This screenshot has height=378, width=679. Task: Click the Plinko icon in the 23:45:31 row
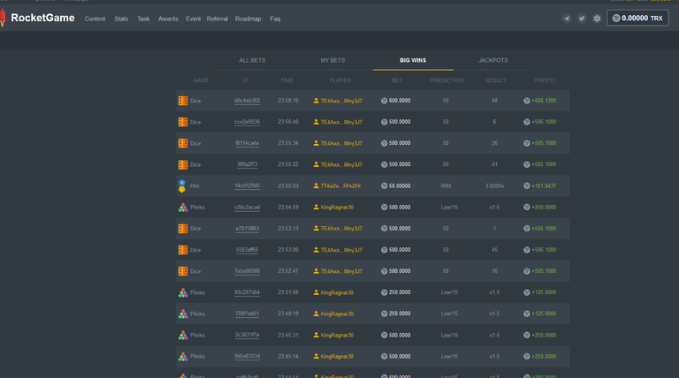pyautogui.click(x=183, y=336)
